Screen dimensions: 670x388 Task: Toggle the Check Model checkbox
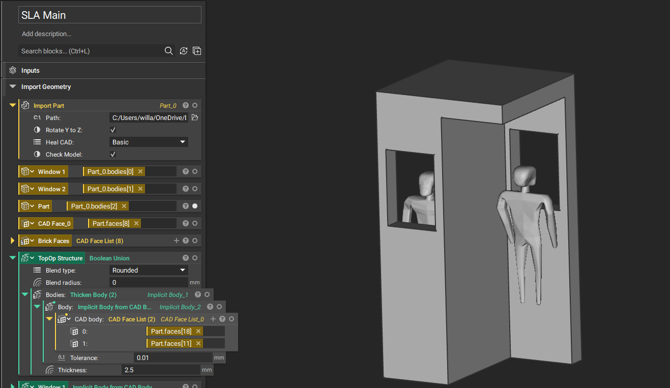click(113, 154)
